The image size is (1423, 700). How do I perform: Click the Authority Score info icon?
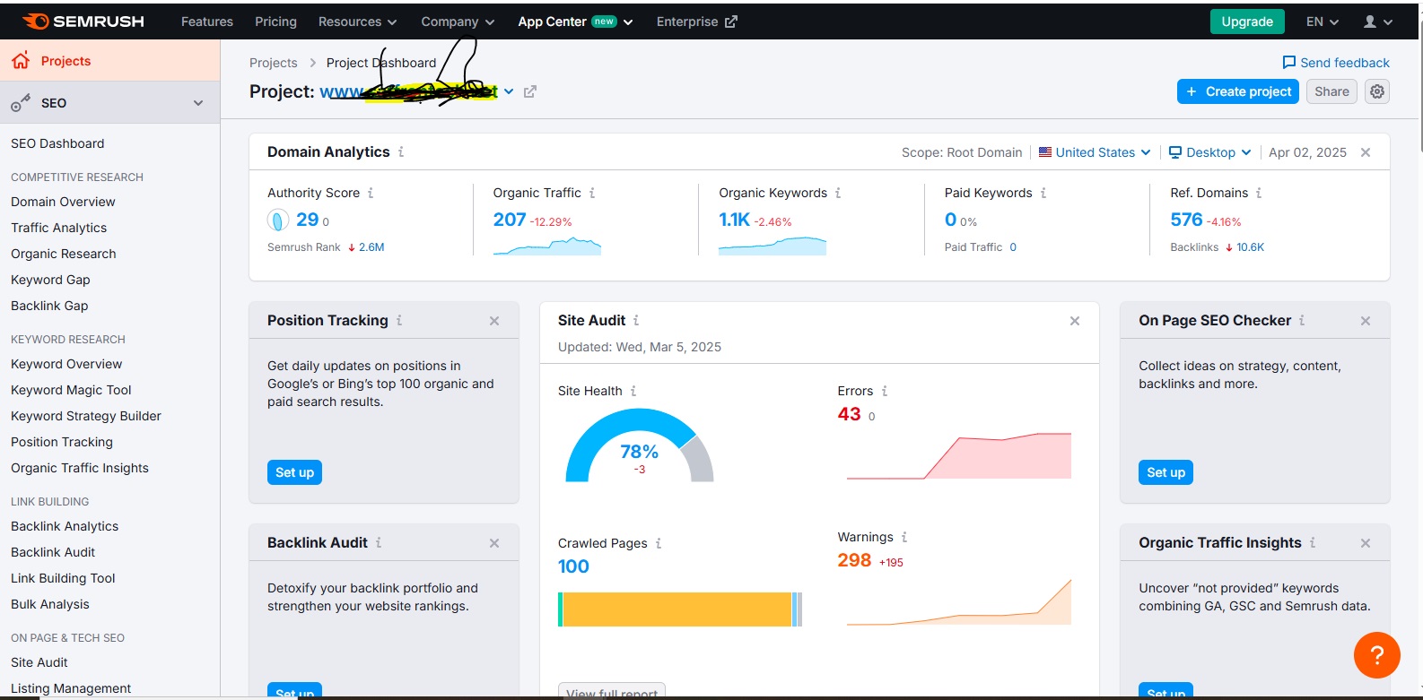tap(371, 193)
